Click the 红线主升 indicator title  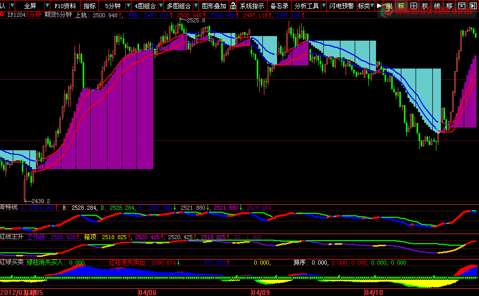pos(12,237)
